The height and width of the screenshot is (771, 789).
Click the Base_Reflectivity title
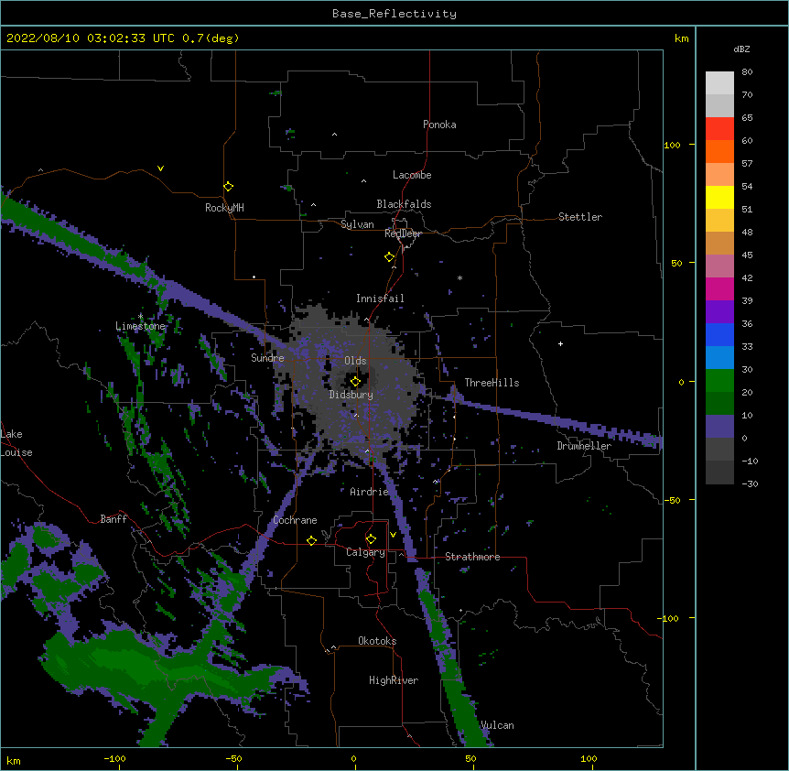394,14
